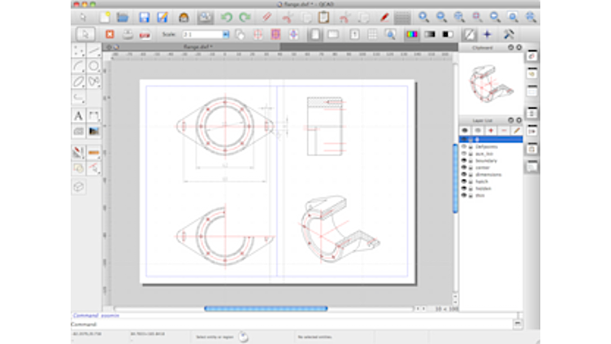Viewport: 611px width, 344px height.
Task: Activate the Text tool
Action: click(79, 115)
